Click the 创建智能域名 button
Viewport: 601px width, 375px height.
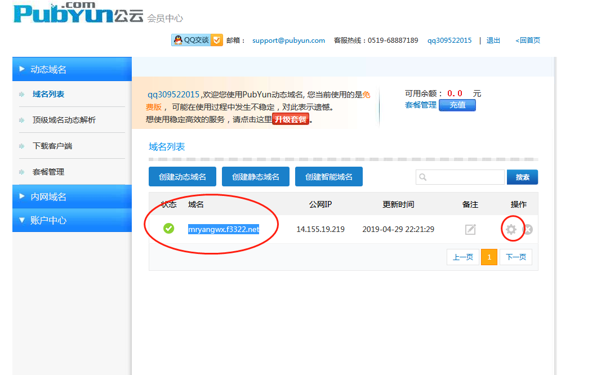click(329, 177)
